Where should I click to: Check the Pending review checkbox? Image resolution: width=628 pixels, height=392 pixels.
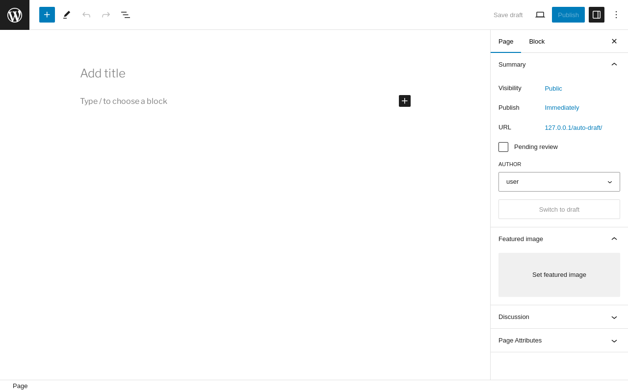click(x=503, y=147)
